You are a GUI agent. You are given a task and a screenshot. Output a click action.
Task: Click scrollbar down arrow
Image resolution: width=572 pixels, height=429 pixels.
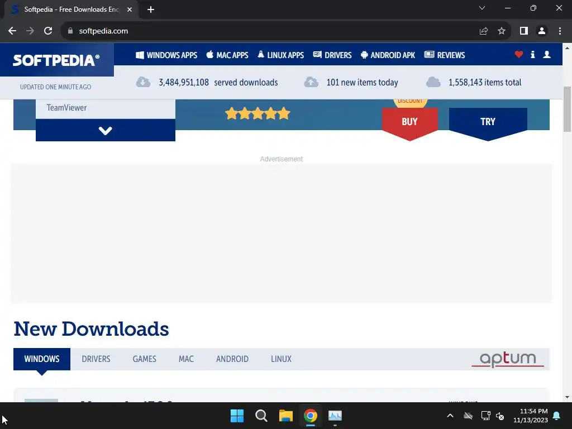[567, 397]
